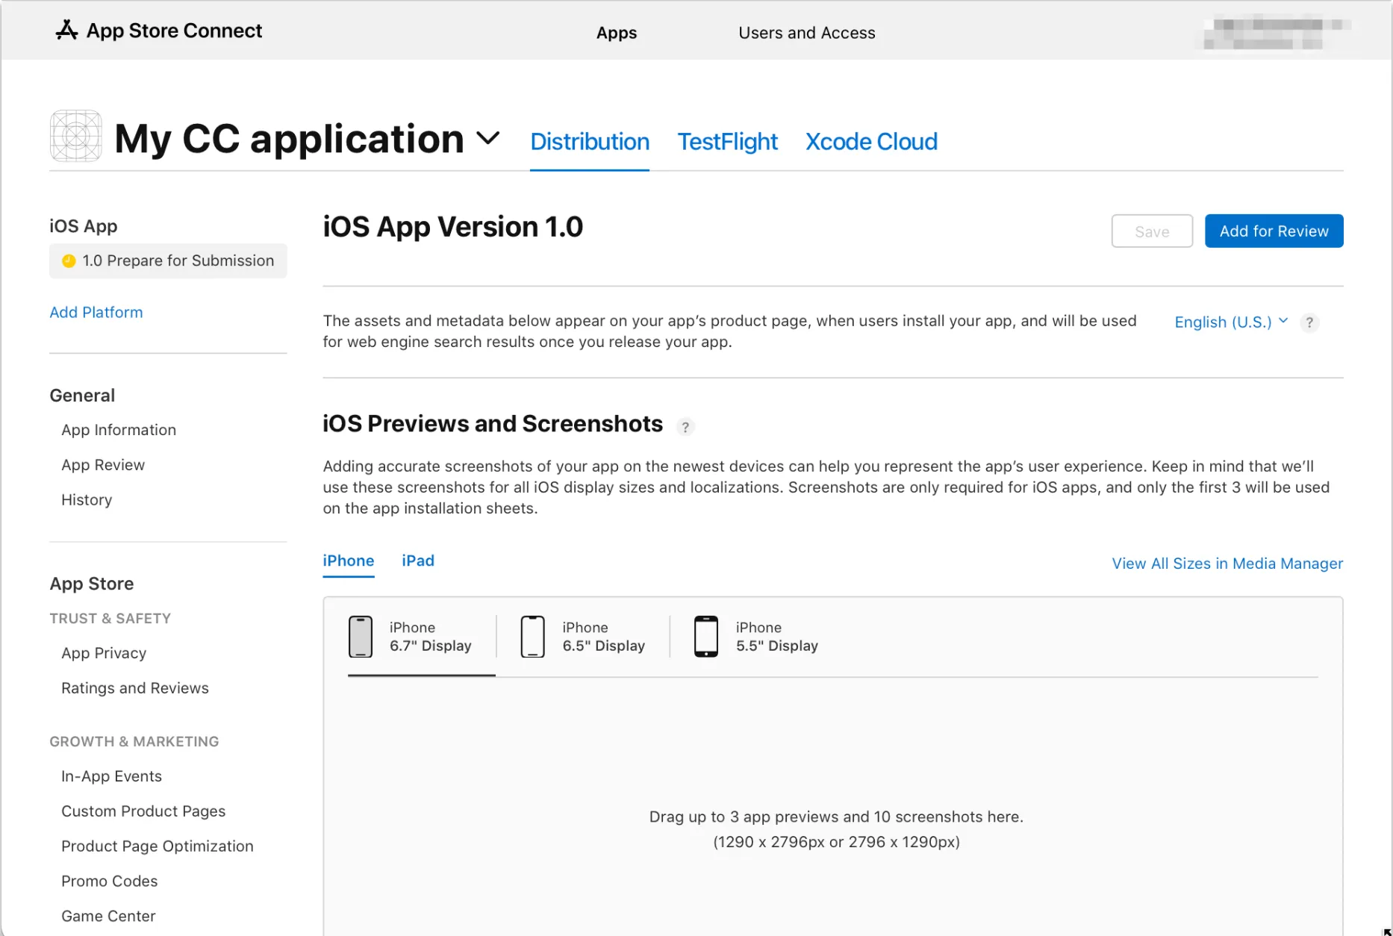
Task: Expand the My CC application app switcher
Action: pos(488,138)
